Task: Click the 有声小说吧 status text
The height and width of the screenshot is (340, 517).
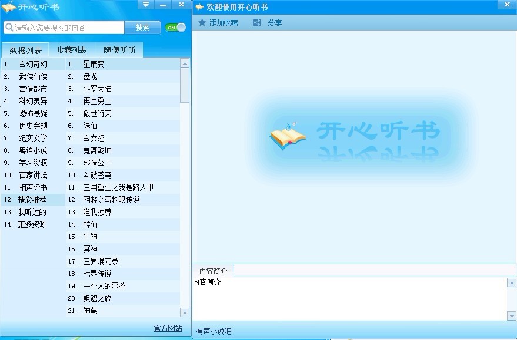Action: (214, 331)
